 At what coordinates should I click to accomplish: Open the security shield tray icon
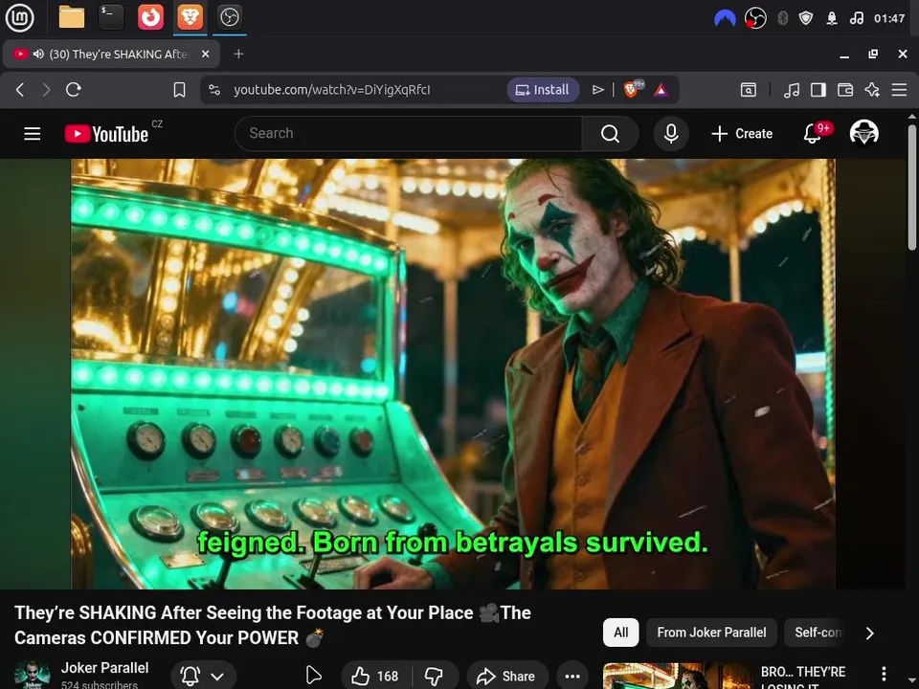pyautogui.click(x=806, y=19)
